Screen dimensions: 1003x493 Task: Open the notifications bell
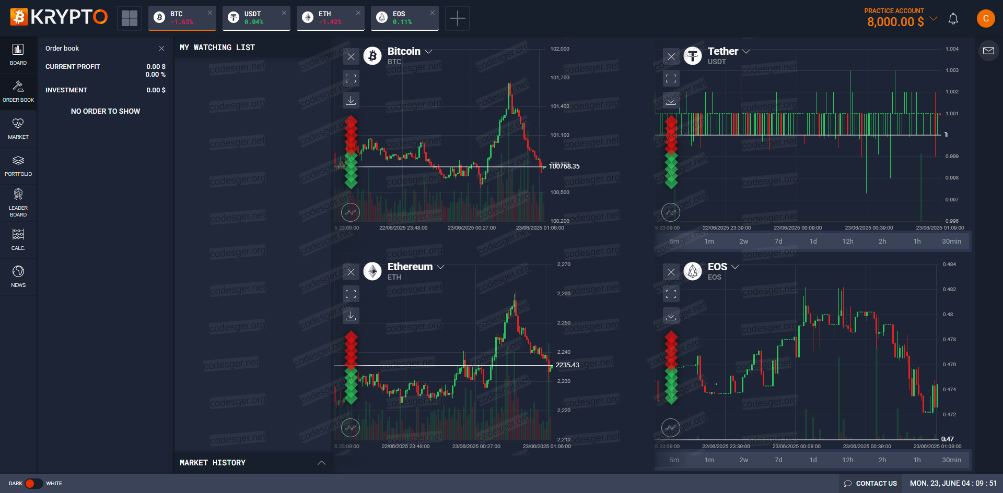tap(953, 19)
